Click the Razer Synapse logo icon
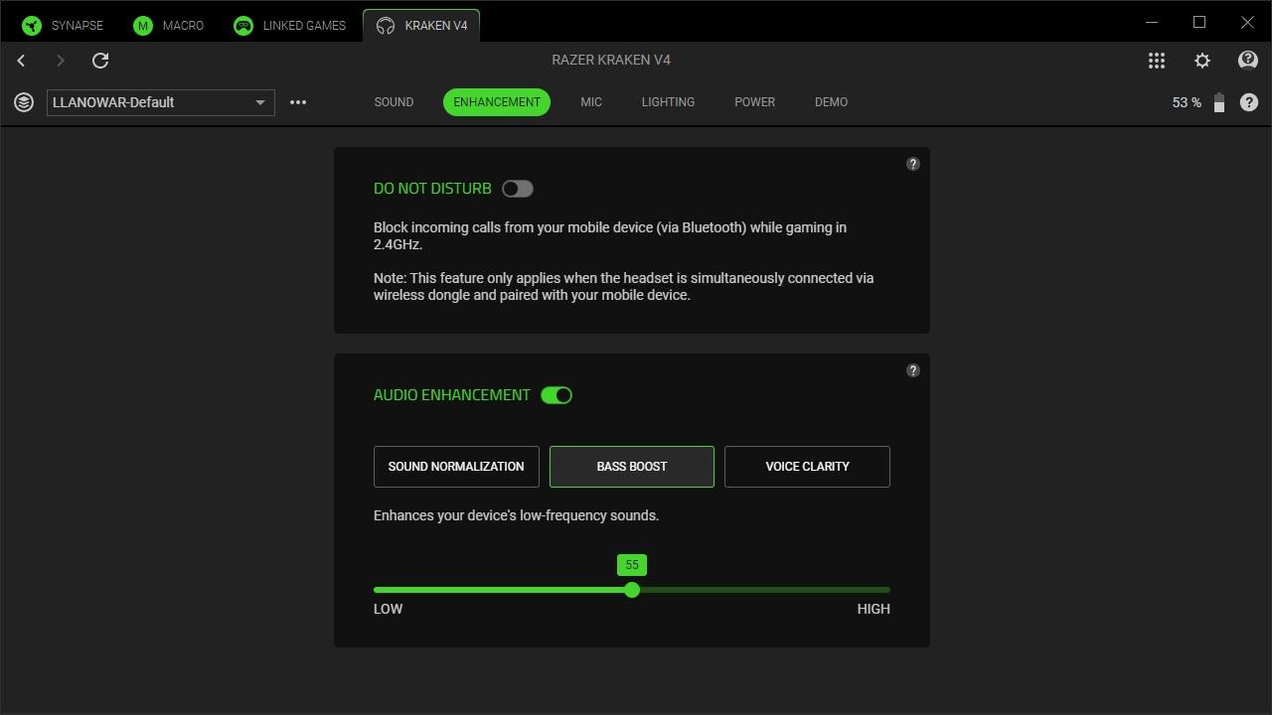 [x=32, y=26]
